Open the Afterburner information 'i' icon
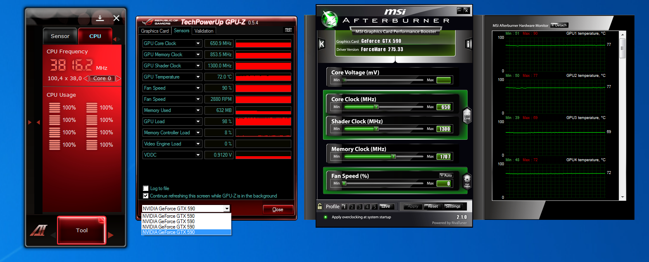 pyautogui.click(x=468, y=44)
